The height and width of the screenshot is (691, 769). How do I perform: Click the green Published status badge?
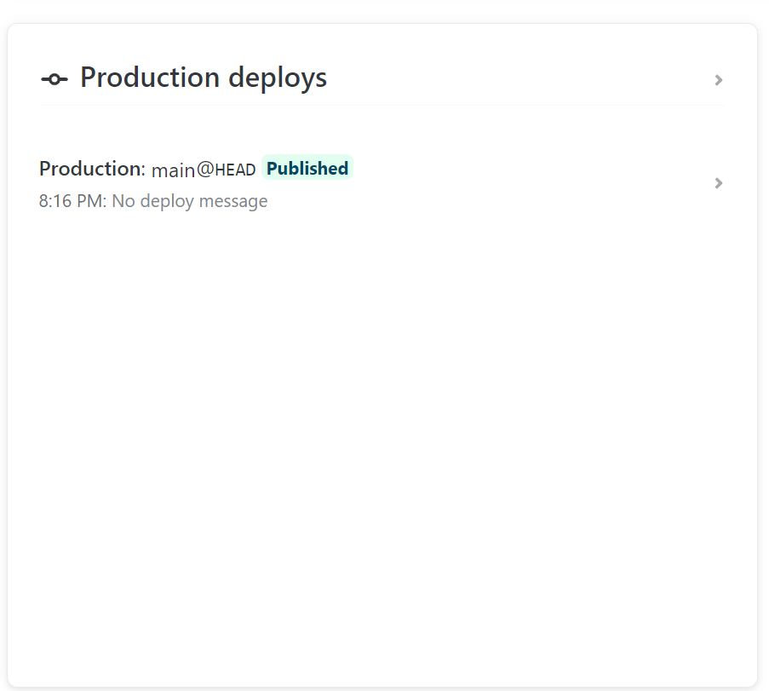click(x=307, y=169)
